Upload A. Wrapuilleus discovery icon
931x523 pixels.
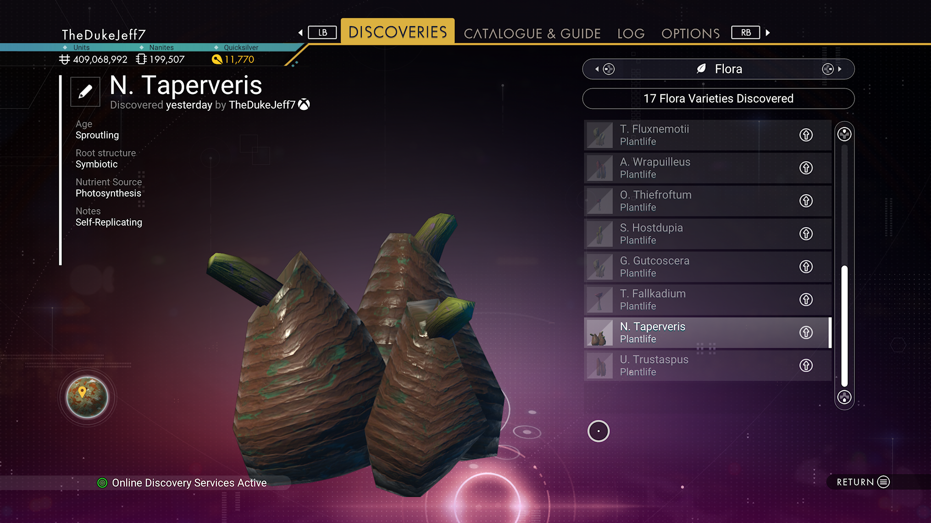pyautogui.click(x=806, y=168)
